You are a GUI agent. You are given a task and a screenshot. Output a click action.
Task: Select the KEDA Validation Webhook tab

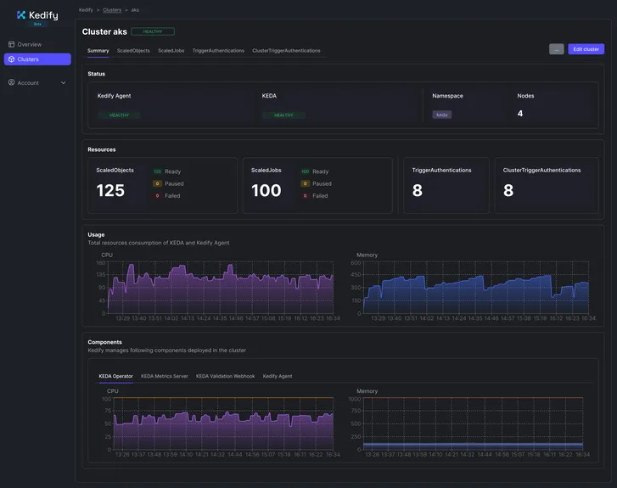coord(225,376)
